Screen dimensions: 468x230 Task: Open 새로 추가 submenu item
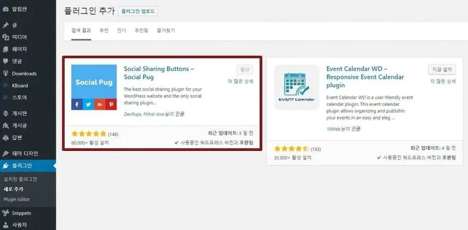pyautogui.click(x=14, y=189)
